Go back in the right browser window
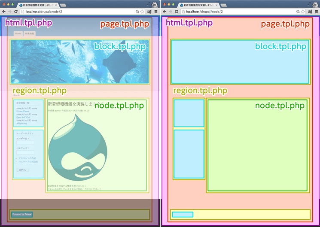Image resolution: width=320 pixels, height=227 pixels. pos(165,12)
